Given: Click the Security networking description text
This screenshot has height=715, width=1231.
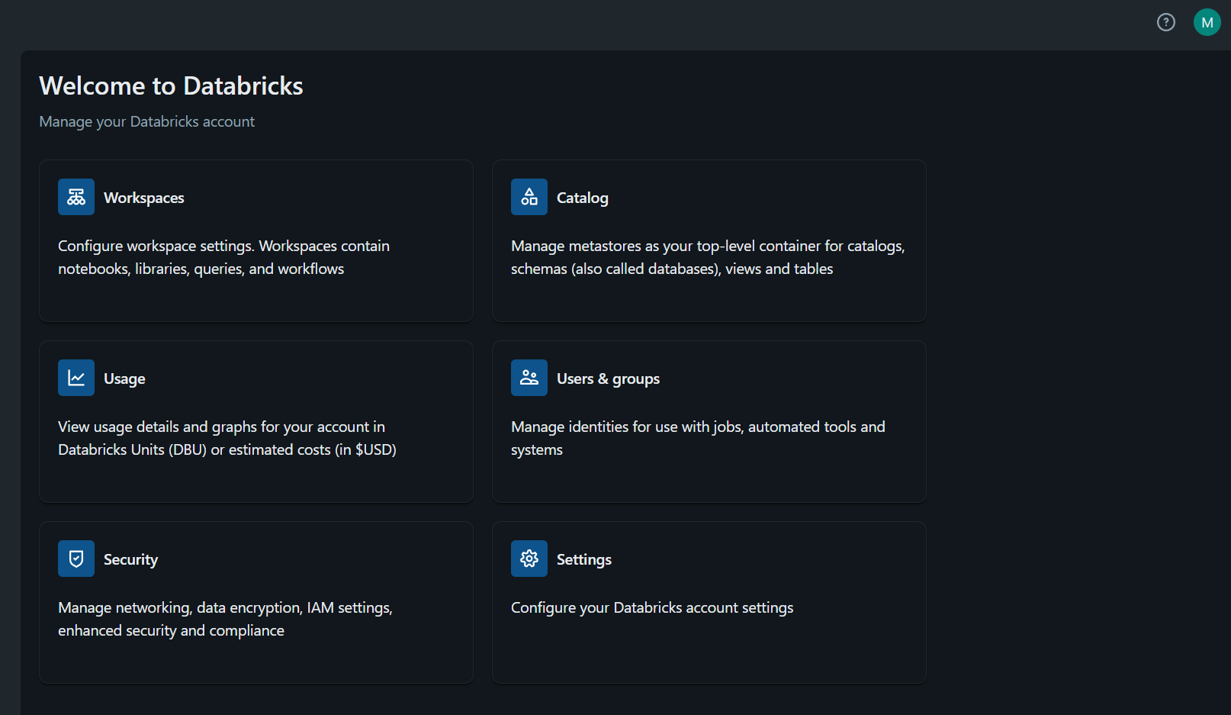Looking at the screenshot, I should pyautogui.click(x=225, y=619).
